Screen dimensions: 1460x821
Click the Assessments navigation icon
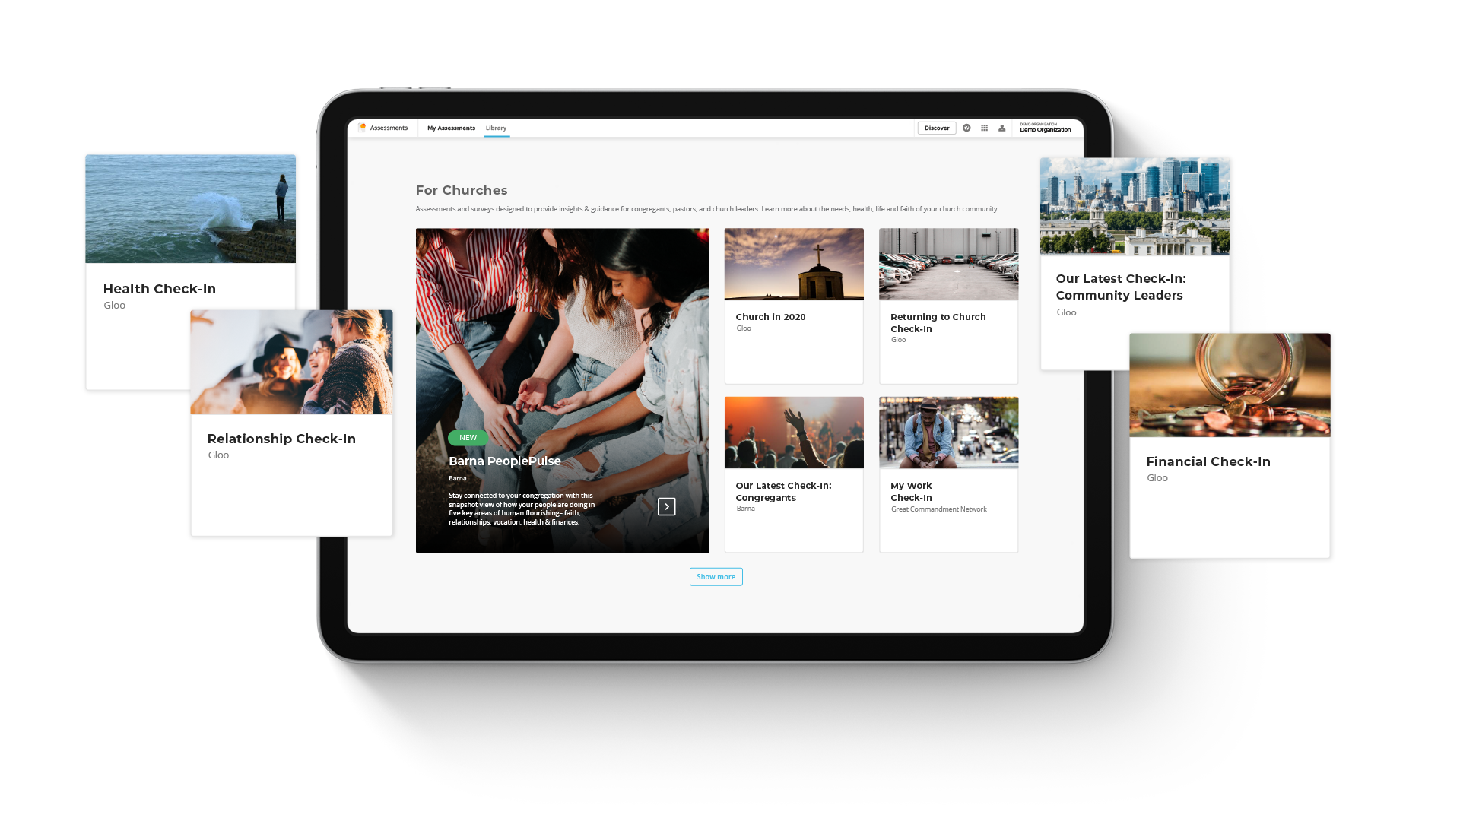tap(362, 127)
